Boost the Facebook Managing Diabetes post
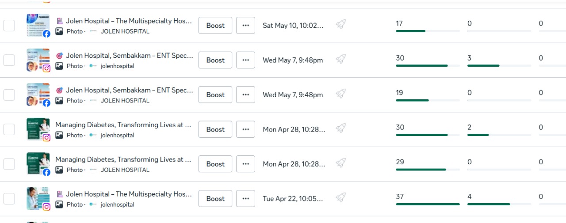Viewport: 566px width, 223px height. tap(215, 164)
